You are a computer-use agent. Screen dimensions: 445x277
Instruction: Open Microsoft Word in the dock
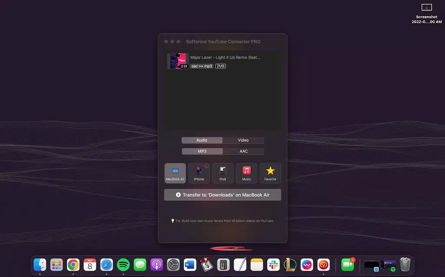click(190, 264)
